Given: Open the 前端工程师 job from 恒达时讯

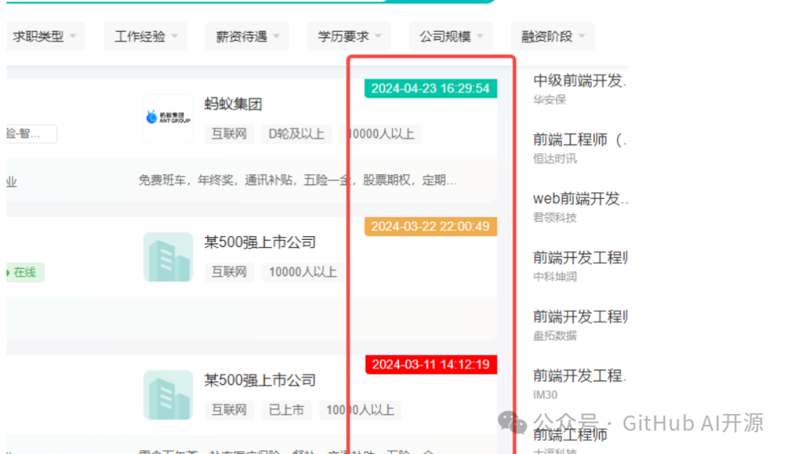Looking at the screenshot, I should (x=580, y=140).
